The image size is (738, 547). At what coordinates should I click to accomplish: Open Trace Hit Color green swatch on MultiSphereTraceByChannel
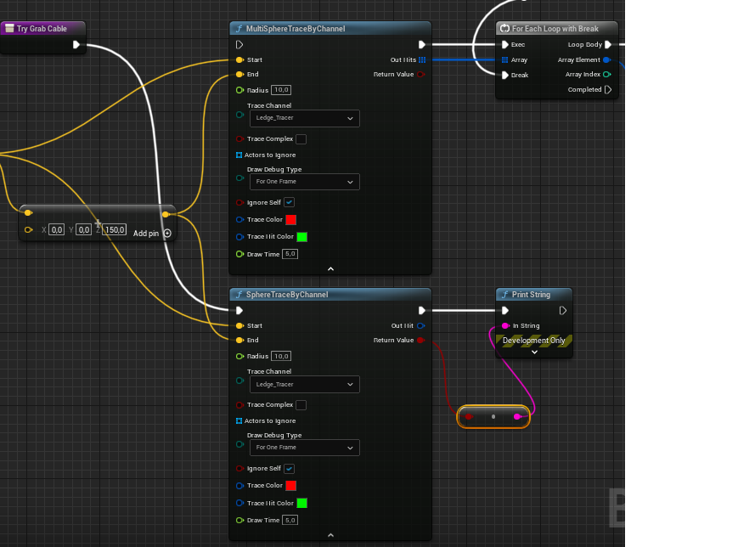302,237
